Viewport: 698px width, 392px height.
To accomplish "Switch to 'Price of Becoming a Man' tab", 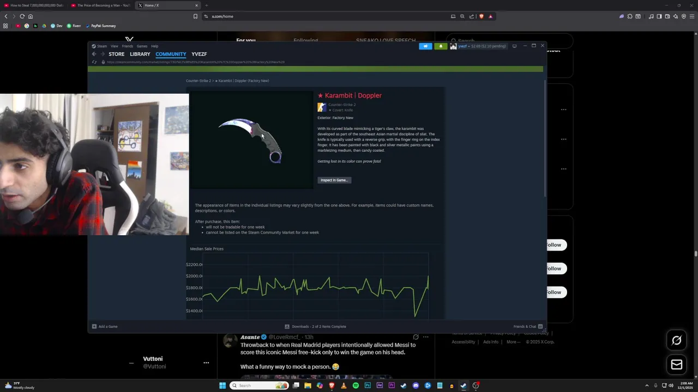I will 101,5.
